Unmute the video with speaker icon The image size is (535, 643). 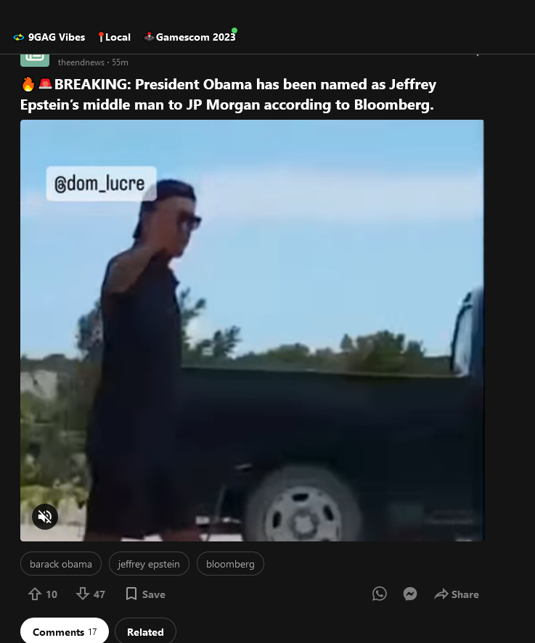click(x=45, y=516)
